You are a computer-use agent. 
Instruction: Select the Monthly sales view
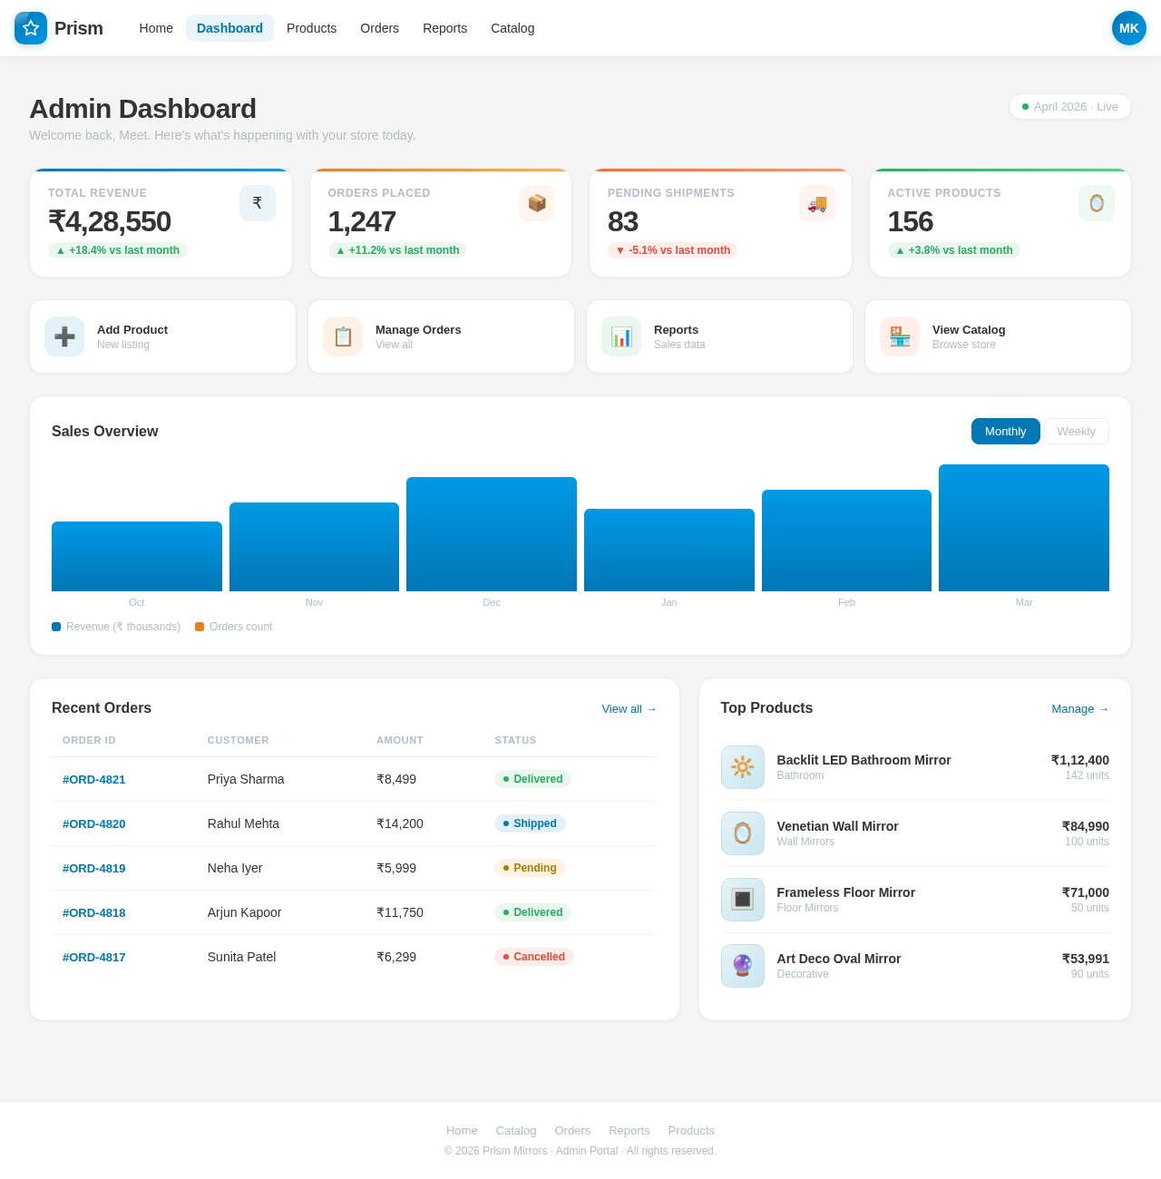tap(1005, 431)
